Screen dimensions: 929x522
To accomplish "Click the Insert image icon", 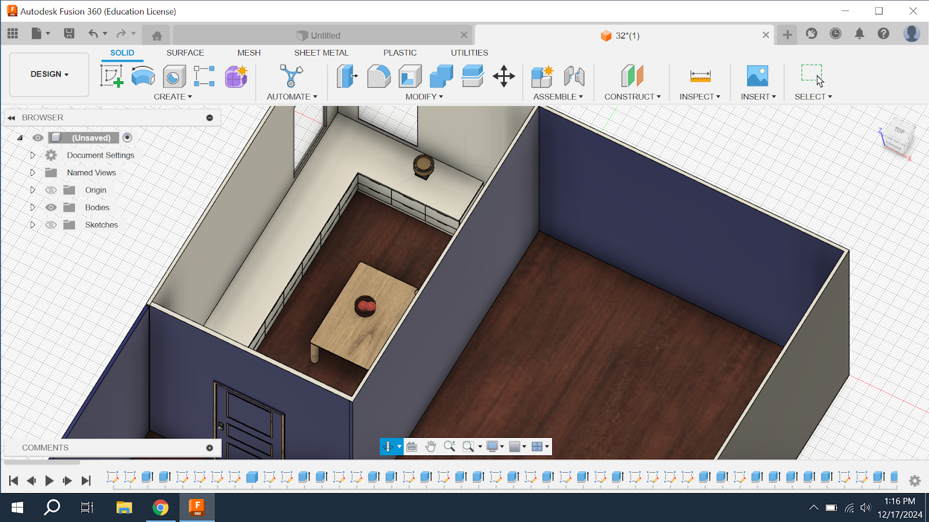I will coord(758,76).
